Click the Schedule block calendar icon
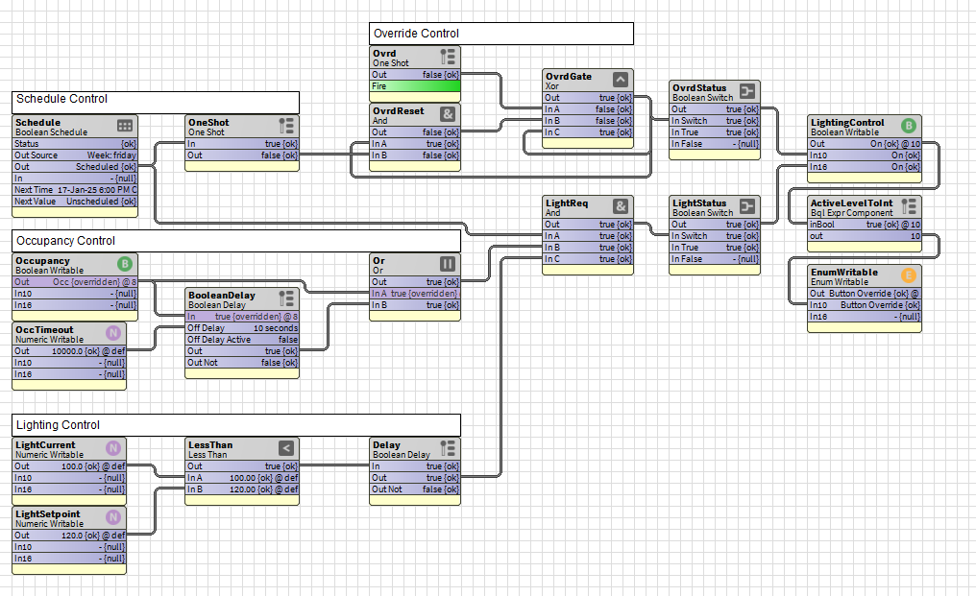 pos(125,126)
